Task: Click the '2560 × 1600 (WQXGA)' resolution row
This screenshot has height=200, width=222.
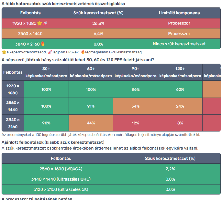Action: (x=61, y=169)
